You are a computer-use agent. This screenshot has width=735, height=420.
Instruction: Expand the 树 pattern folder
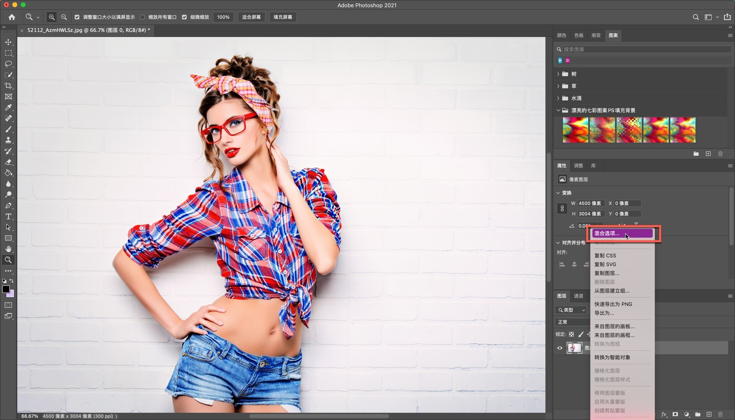[x=558, y=74]
